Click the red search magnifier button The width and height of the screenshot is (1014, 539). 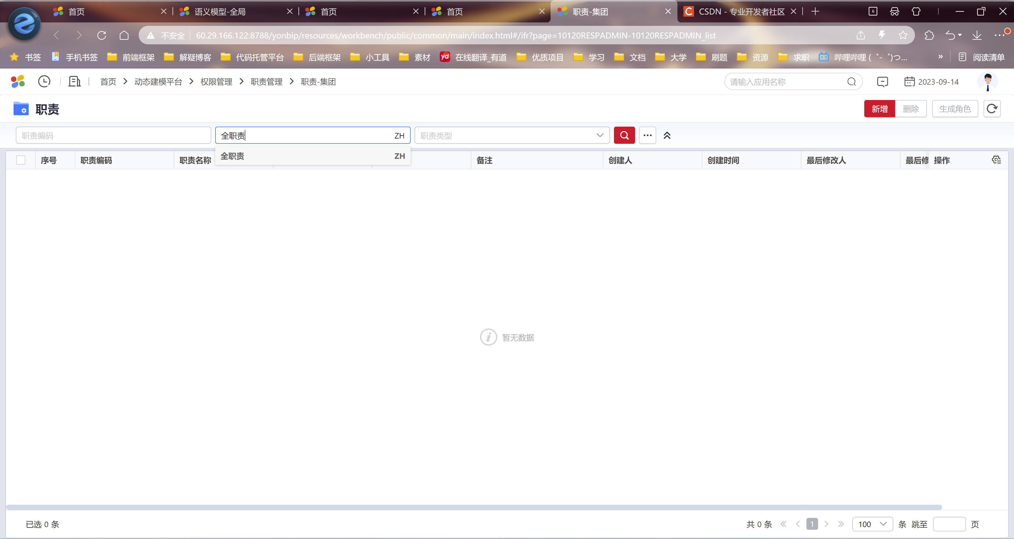click(624, 135)
